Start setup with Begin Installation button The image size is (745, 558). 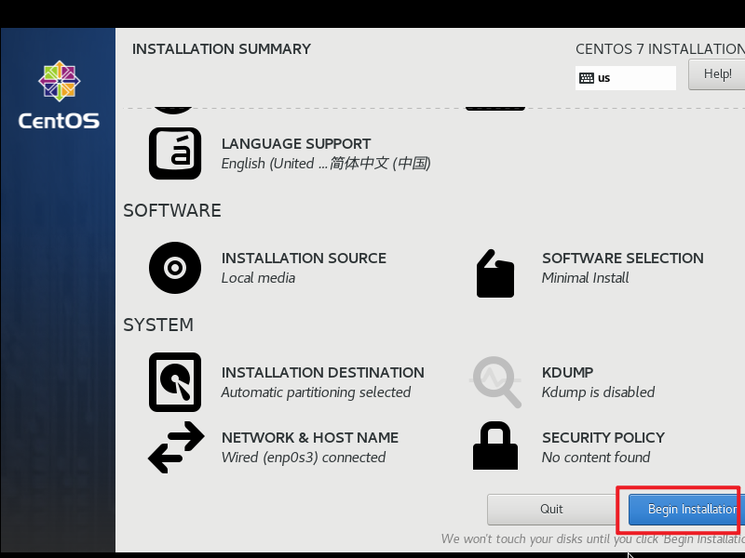686,509
